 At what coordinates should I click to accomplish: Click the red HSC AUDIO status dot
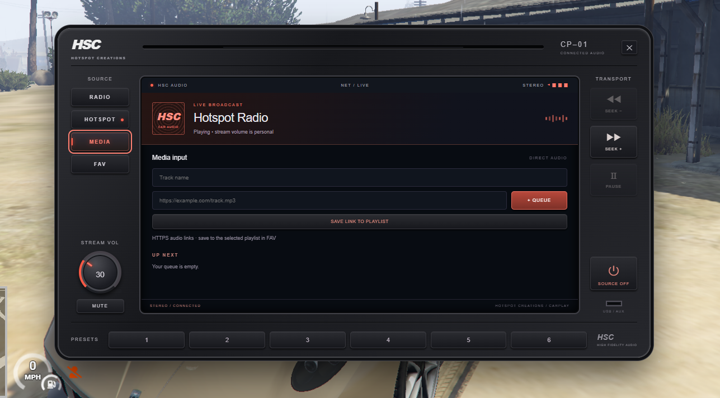[x=152, y=86]
